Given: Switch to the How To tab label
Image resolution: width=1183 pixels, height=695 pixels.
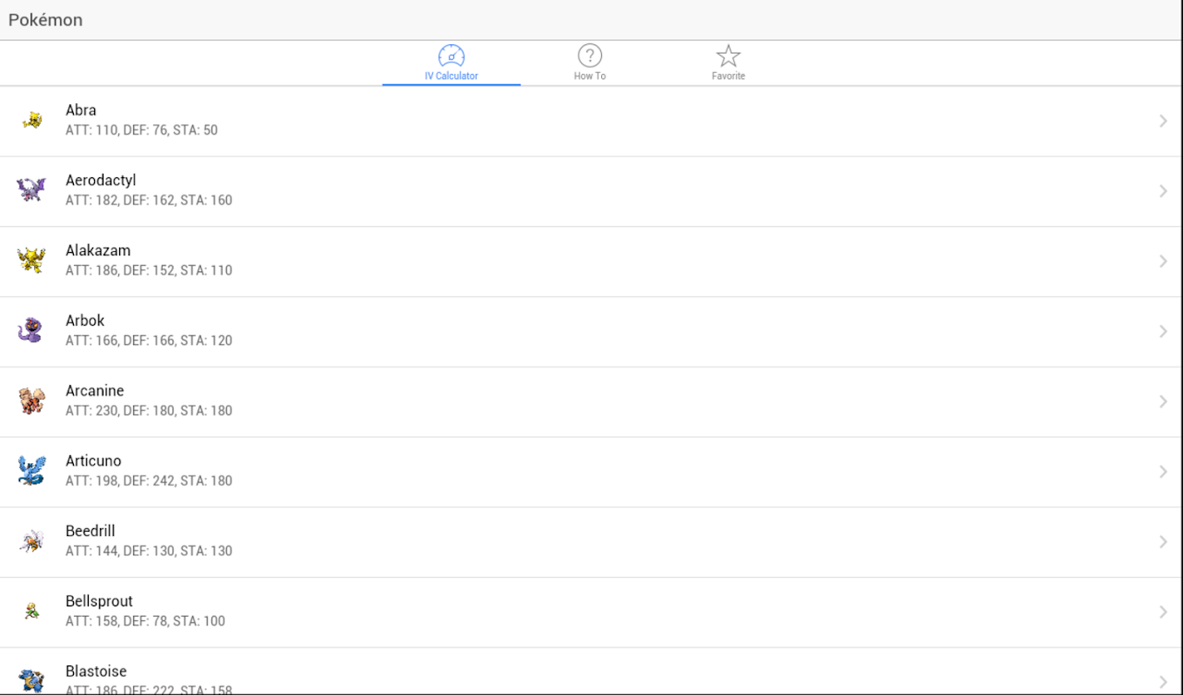Looking at the screenshot, I should (590, 76).
